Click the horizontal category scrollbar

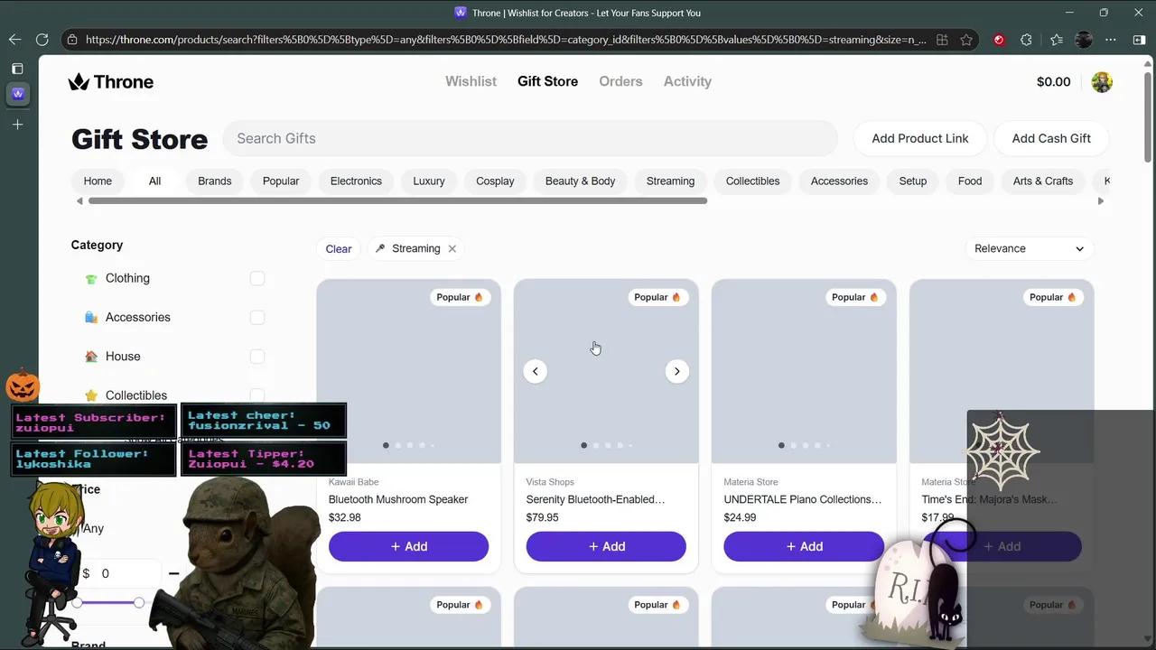pyautogui.click(x=397, y=200)
